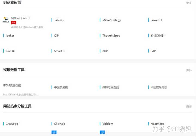Open the Clicktale link
The height and width of the screenshot is (137, 196).
[x=60, y=124]
